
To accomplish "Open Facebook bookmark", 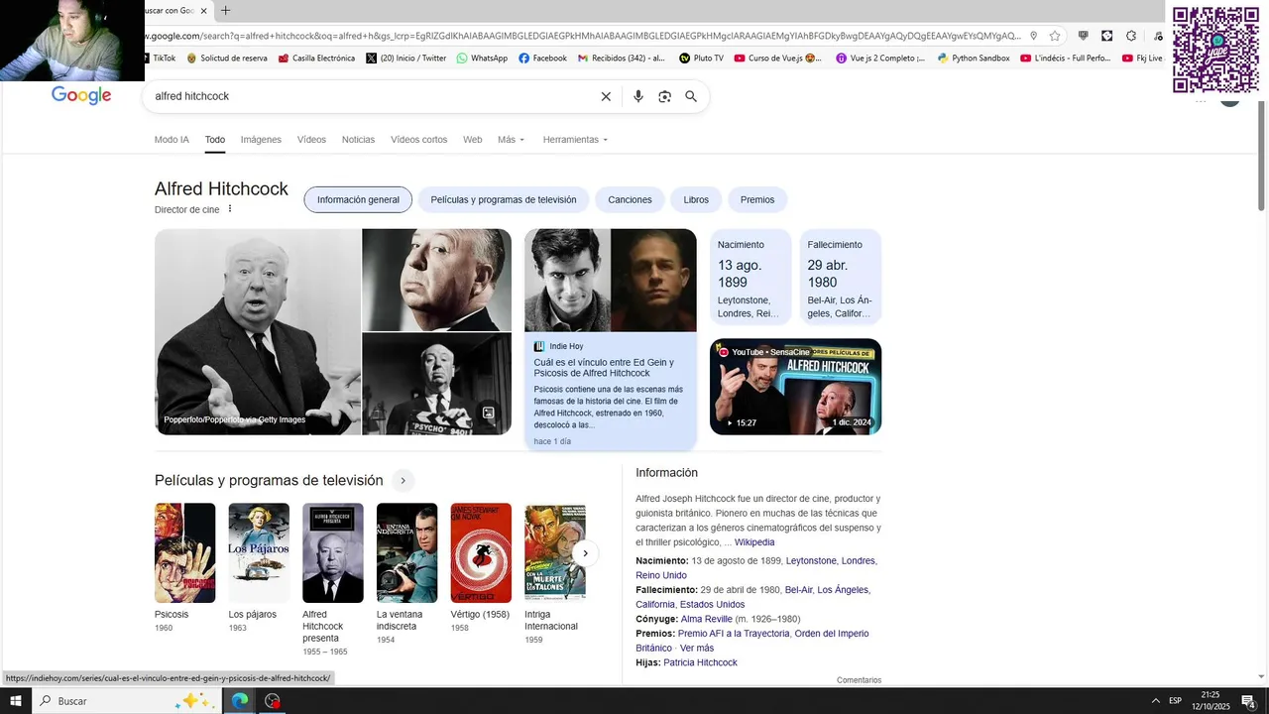I will (542, 59).
